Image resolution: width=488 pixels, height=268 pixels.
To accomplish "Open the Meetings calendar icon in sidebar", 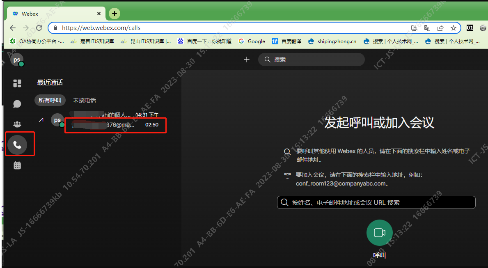I will (17, 165).
